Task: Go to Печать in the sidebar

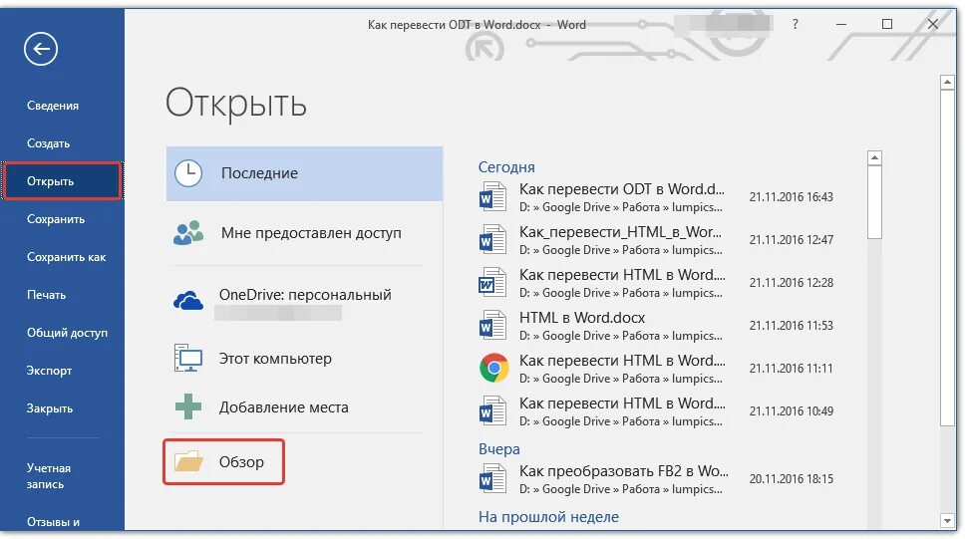Action: click(x=46, y=295)
